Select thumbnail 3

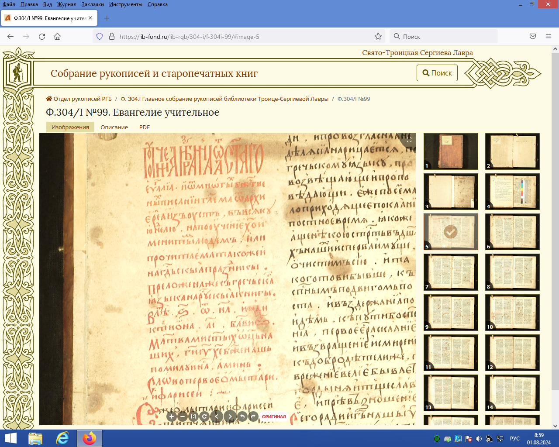(451, 192)
